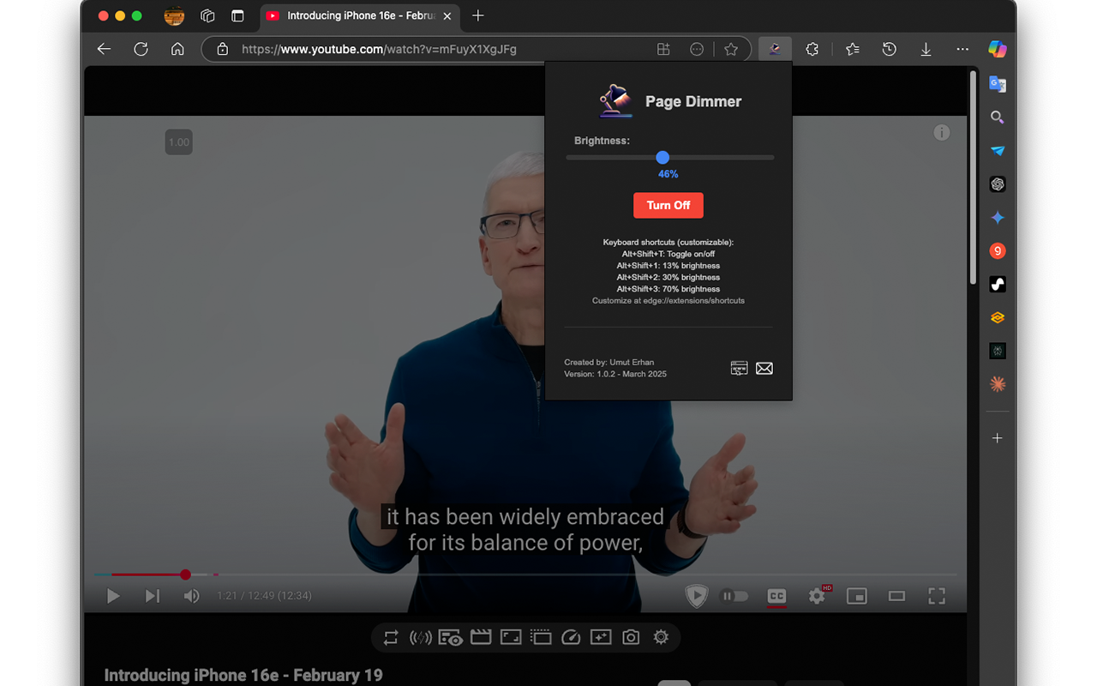
Task: Toggle the vertical tabs button
Action: pyautogui.click(x=237, y=15)
